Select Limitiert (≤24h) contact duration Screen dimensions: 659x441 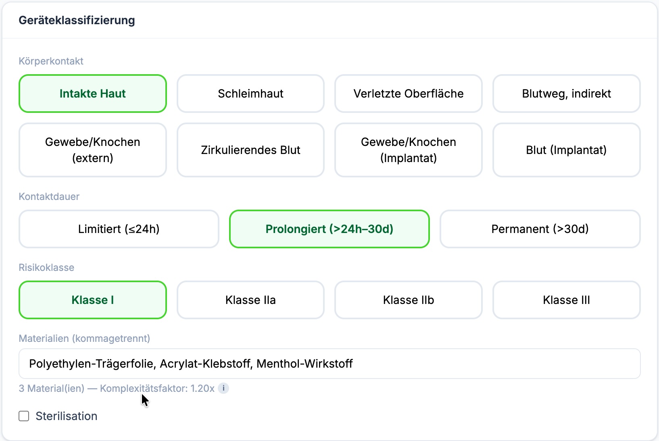coord(119,229)
